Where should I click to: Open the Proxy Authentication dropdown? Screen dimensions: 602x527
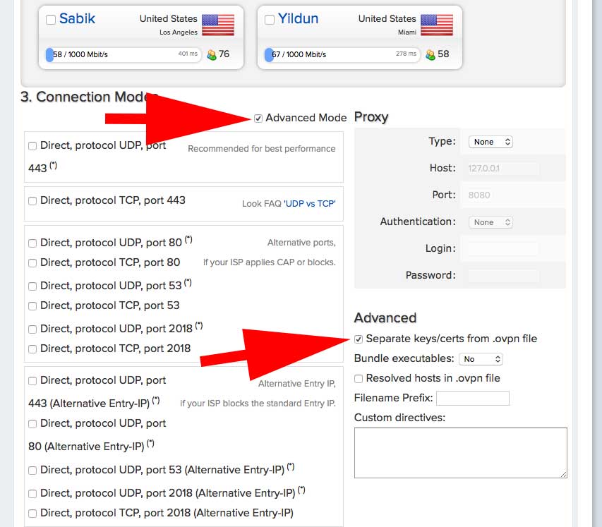point(490,222)
